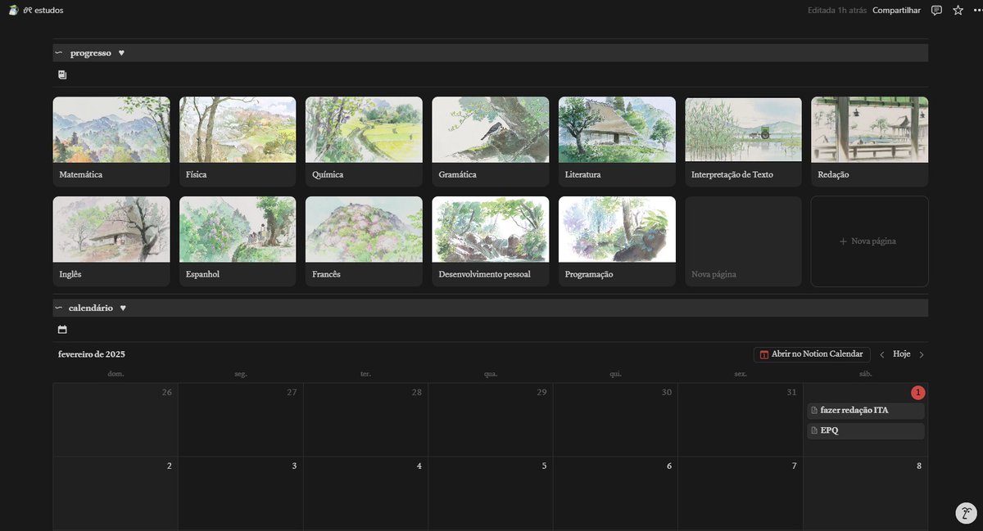Click the progresso section heading

(91, 53)
